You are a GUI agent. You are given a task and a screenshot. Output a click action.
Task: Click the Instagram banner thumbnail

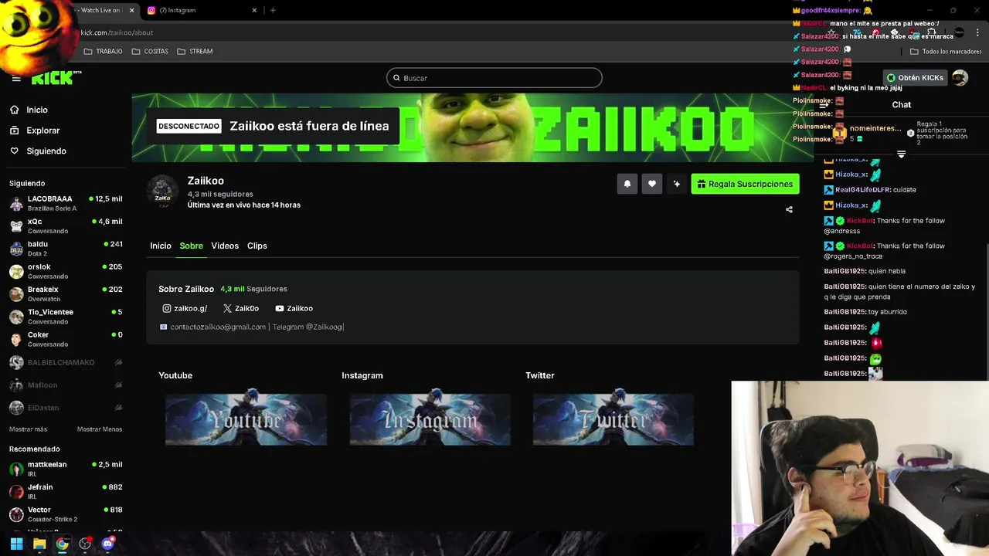[x=430, y=419]
